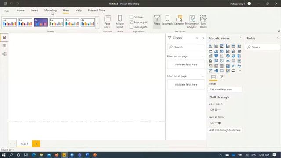
Task: Collapse the ribbon with the caret
Action: (279, 31)
